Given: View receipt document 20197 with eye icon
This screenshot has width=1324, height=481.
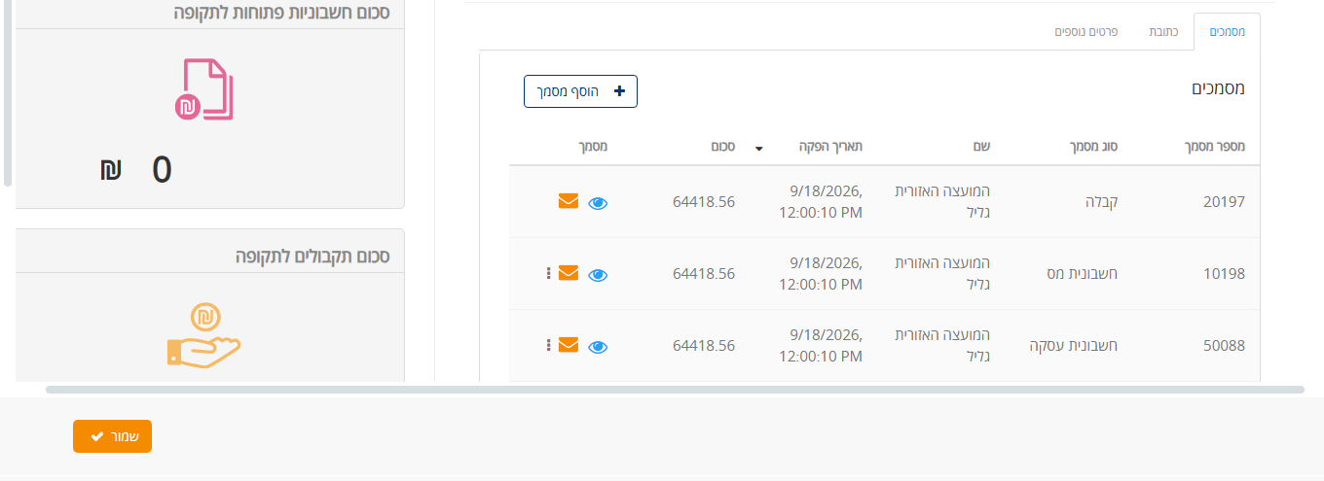Looking at the screenshot, I should point(598,203).
